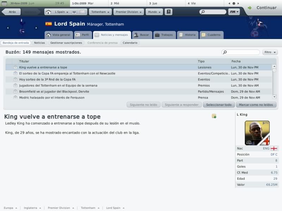Click Ledley King player photo
The width and height of the screenshot is (282, 211).
coord(257,133)
